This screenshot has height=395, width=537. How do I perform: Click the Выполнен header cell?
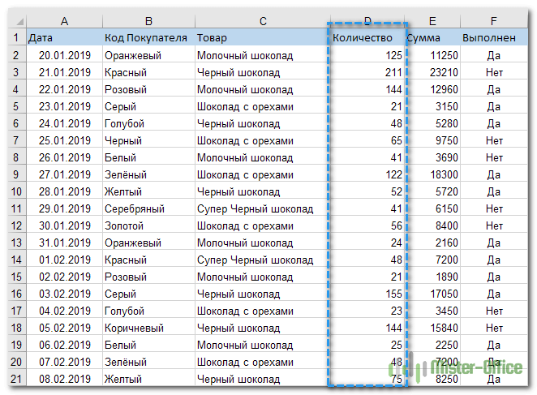point(493,37)
